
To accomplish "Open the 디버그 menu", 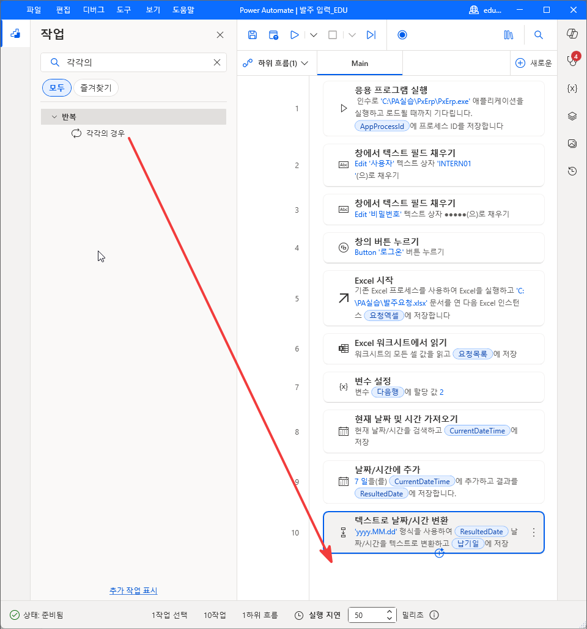I will point(94,10).
